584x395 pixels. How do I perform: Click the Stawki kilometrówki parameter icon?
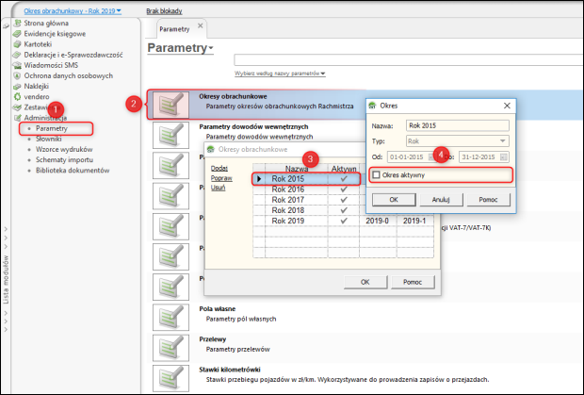tap(170, 378)
